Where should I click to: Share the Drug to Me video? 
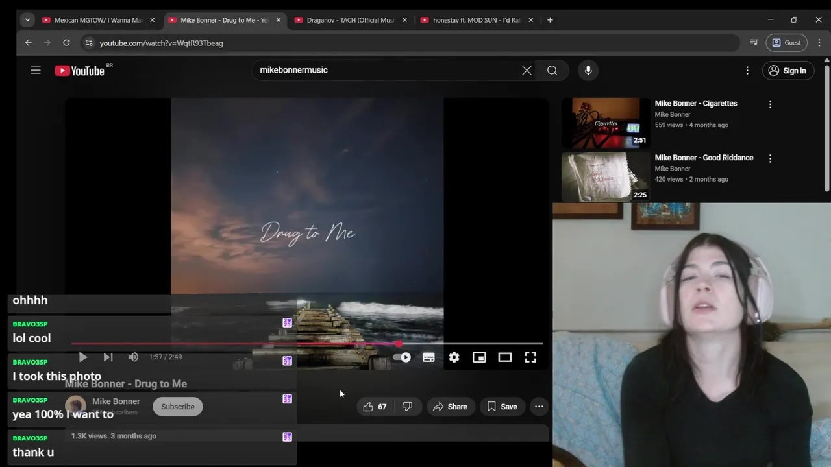pyautogui.click(x=450, y=407)
